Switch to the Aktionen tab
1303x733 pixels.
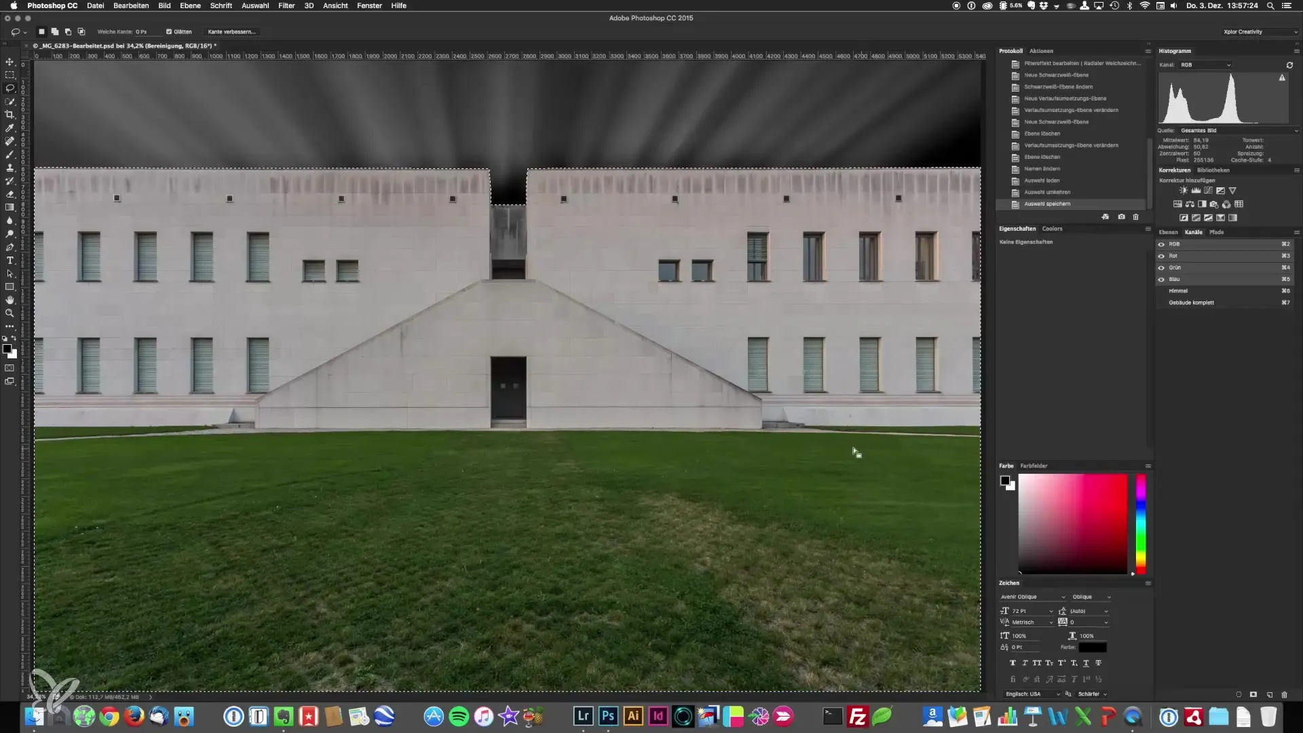(1041, 51)
